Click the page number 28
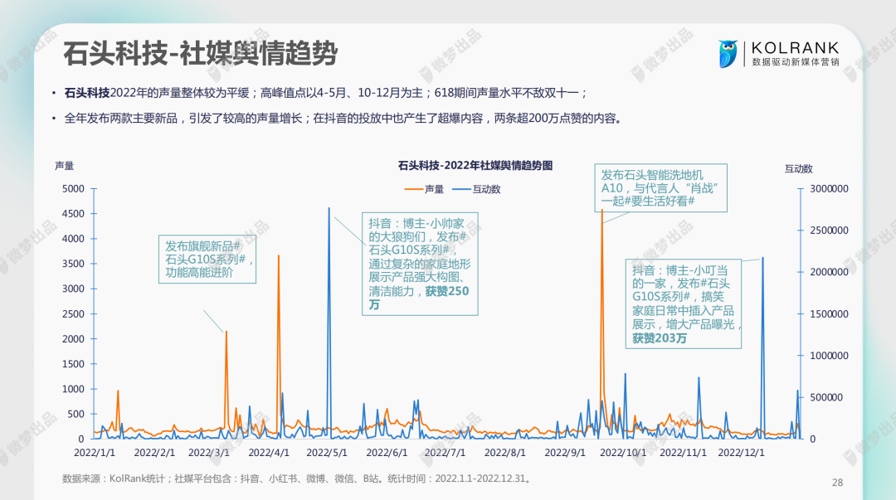896x500 pixels. point(837,483)
